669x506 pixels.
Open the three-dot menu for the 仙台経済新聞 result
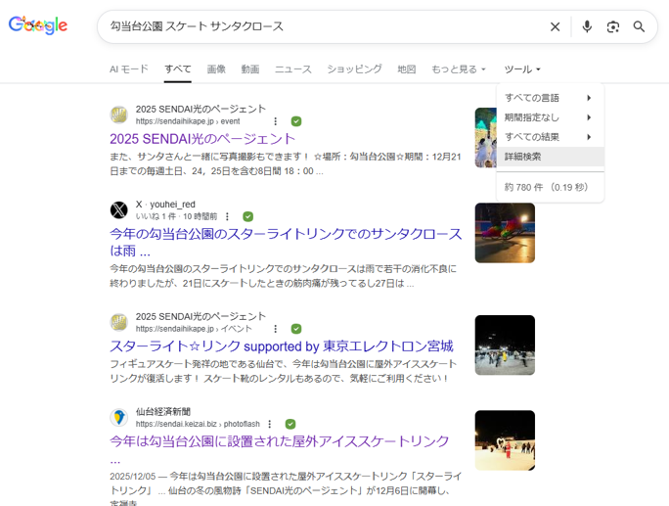[269, 424]
